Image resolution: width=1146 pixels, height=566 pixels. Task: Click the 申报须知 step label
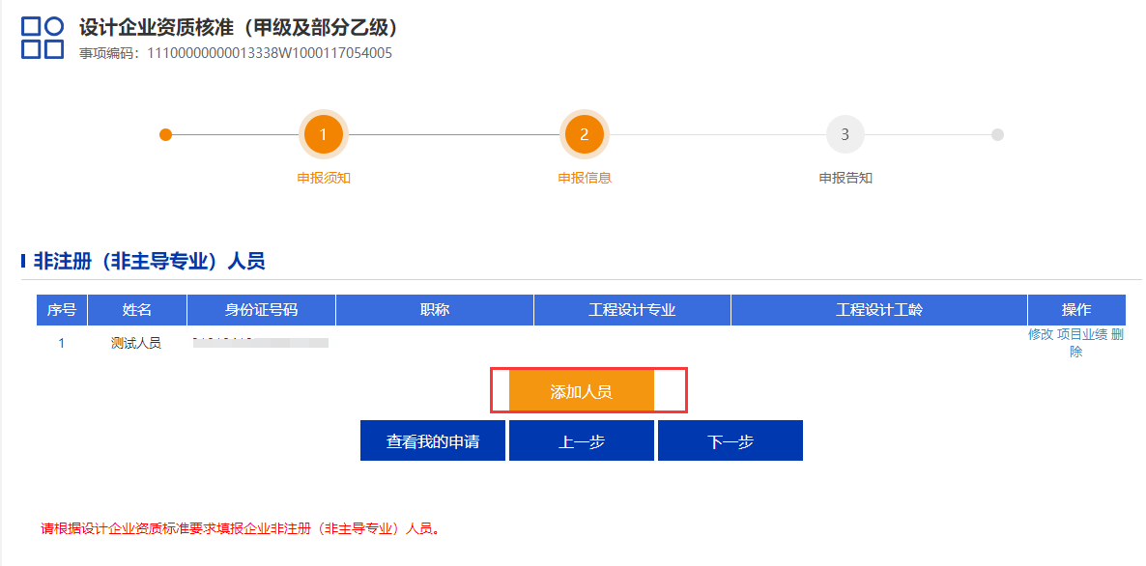click(x=323, y=178)
